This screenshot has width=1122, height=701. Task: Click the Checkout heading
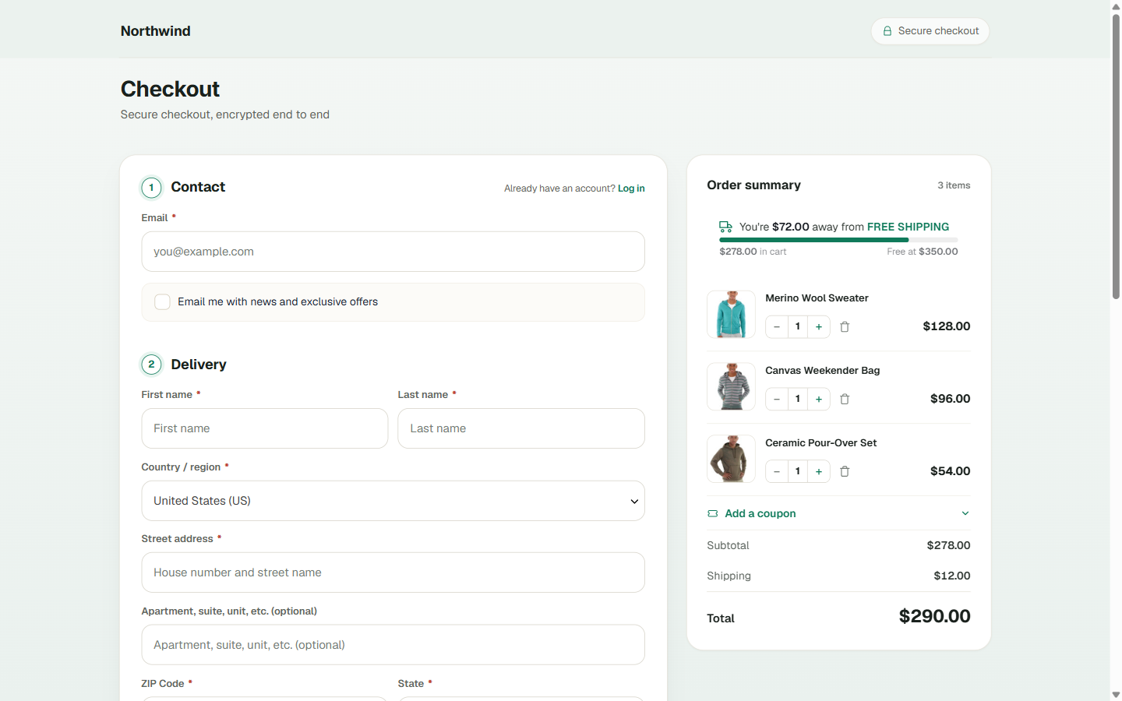point(170,89)
